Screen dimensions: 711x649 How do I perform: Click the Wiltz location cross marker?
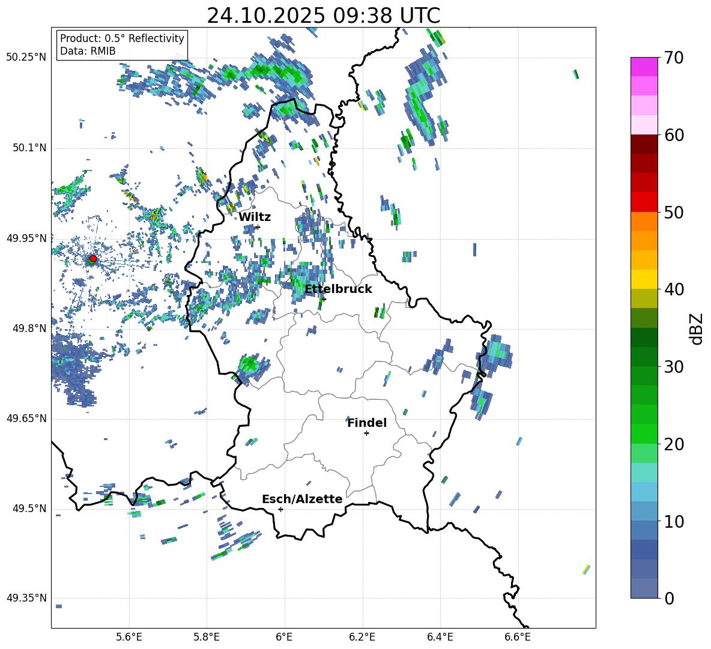click(x=258, y=227)
